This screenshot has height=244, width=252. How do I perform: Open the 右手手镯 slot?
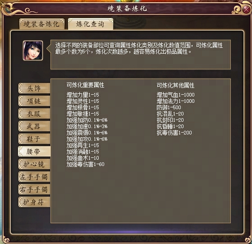(34, 189)
